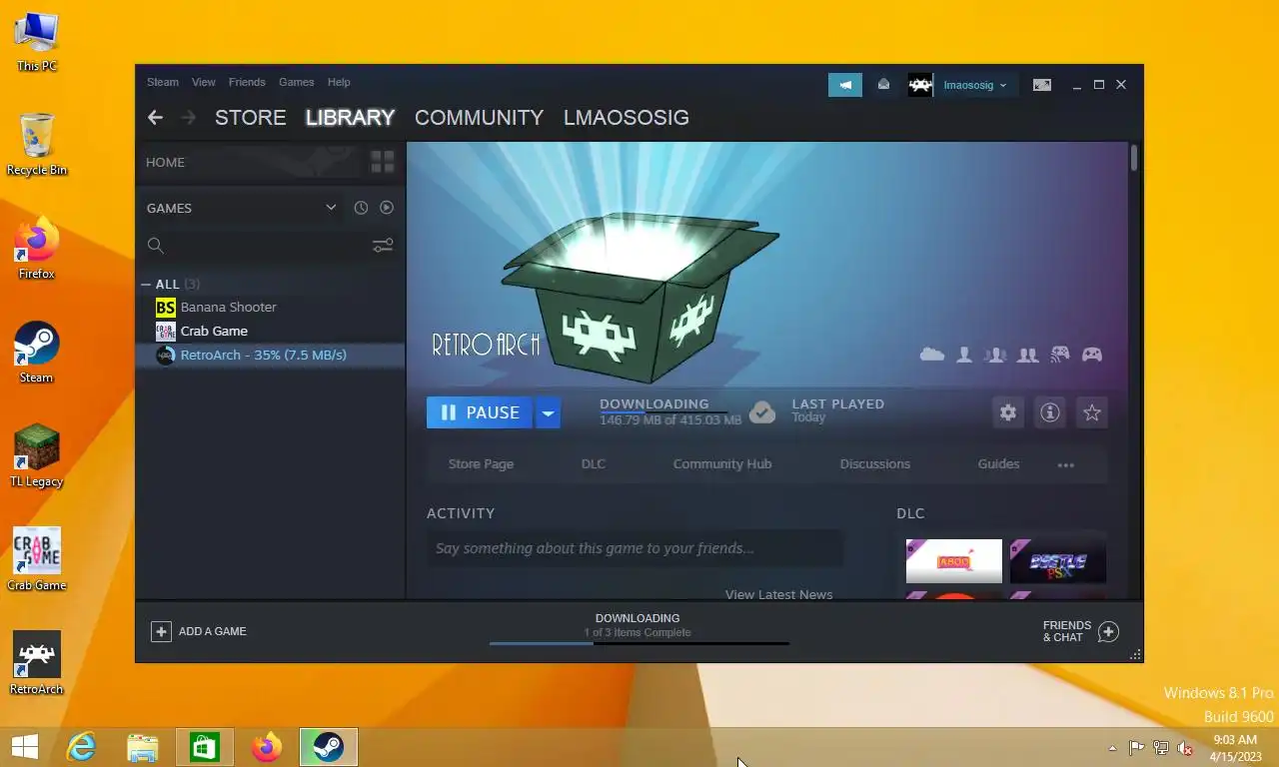This screenshot has height=767, width=1279.
Task: Open the collections grid view icon
Action: click(x=383, y=162)
